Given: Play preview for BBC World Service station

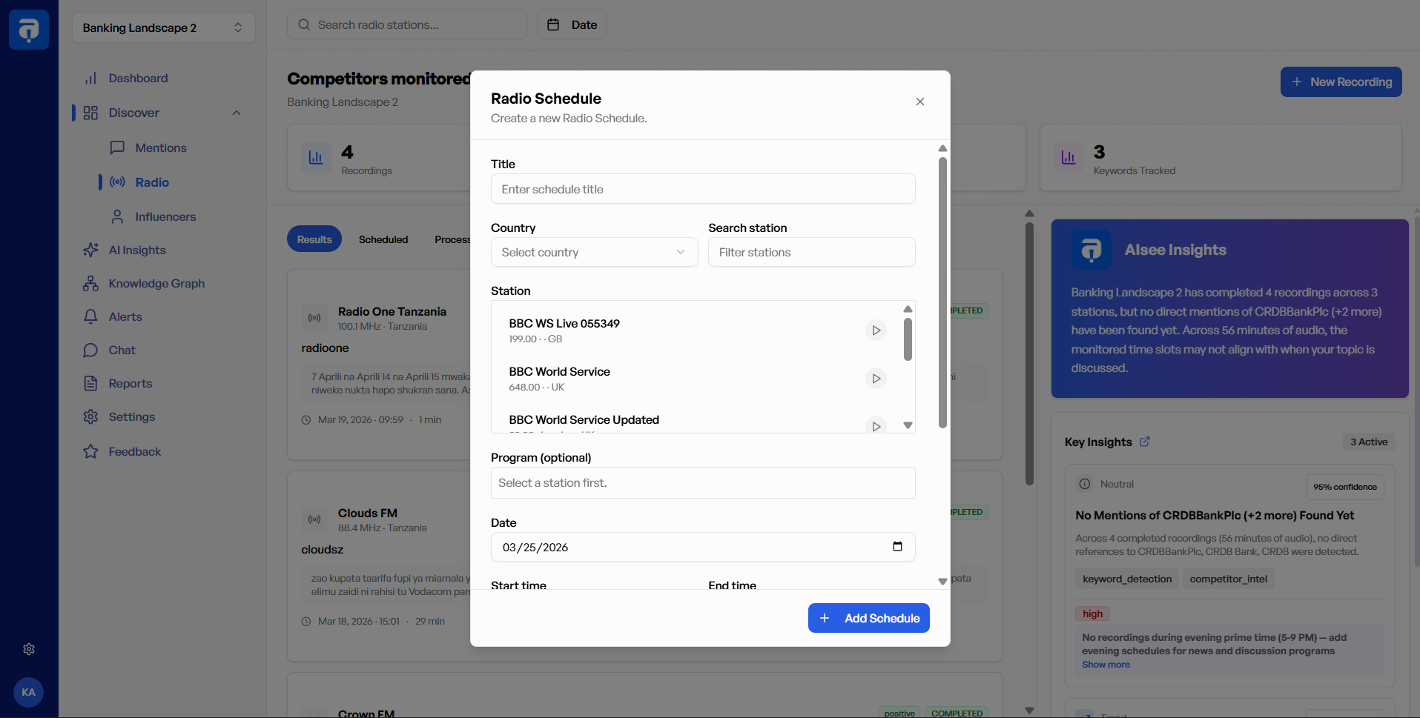Looking at the screenshot, I should pyautogui.click(x=876, y=379).
